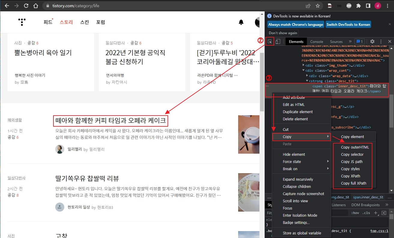This screenshot has height=238, width=394.
Task: Activate the inspect element picker
Action: (270, 41)
